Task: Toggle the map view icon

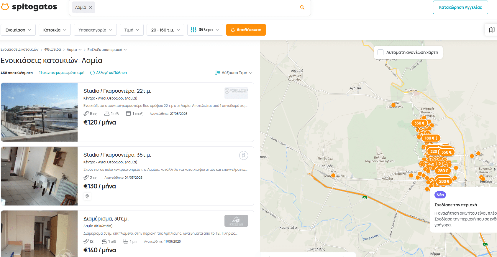Action: pos(491,30)
